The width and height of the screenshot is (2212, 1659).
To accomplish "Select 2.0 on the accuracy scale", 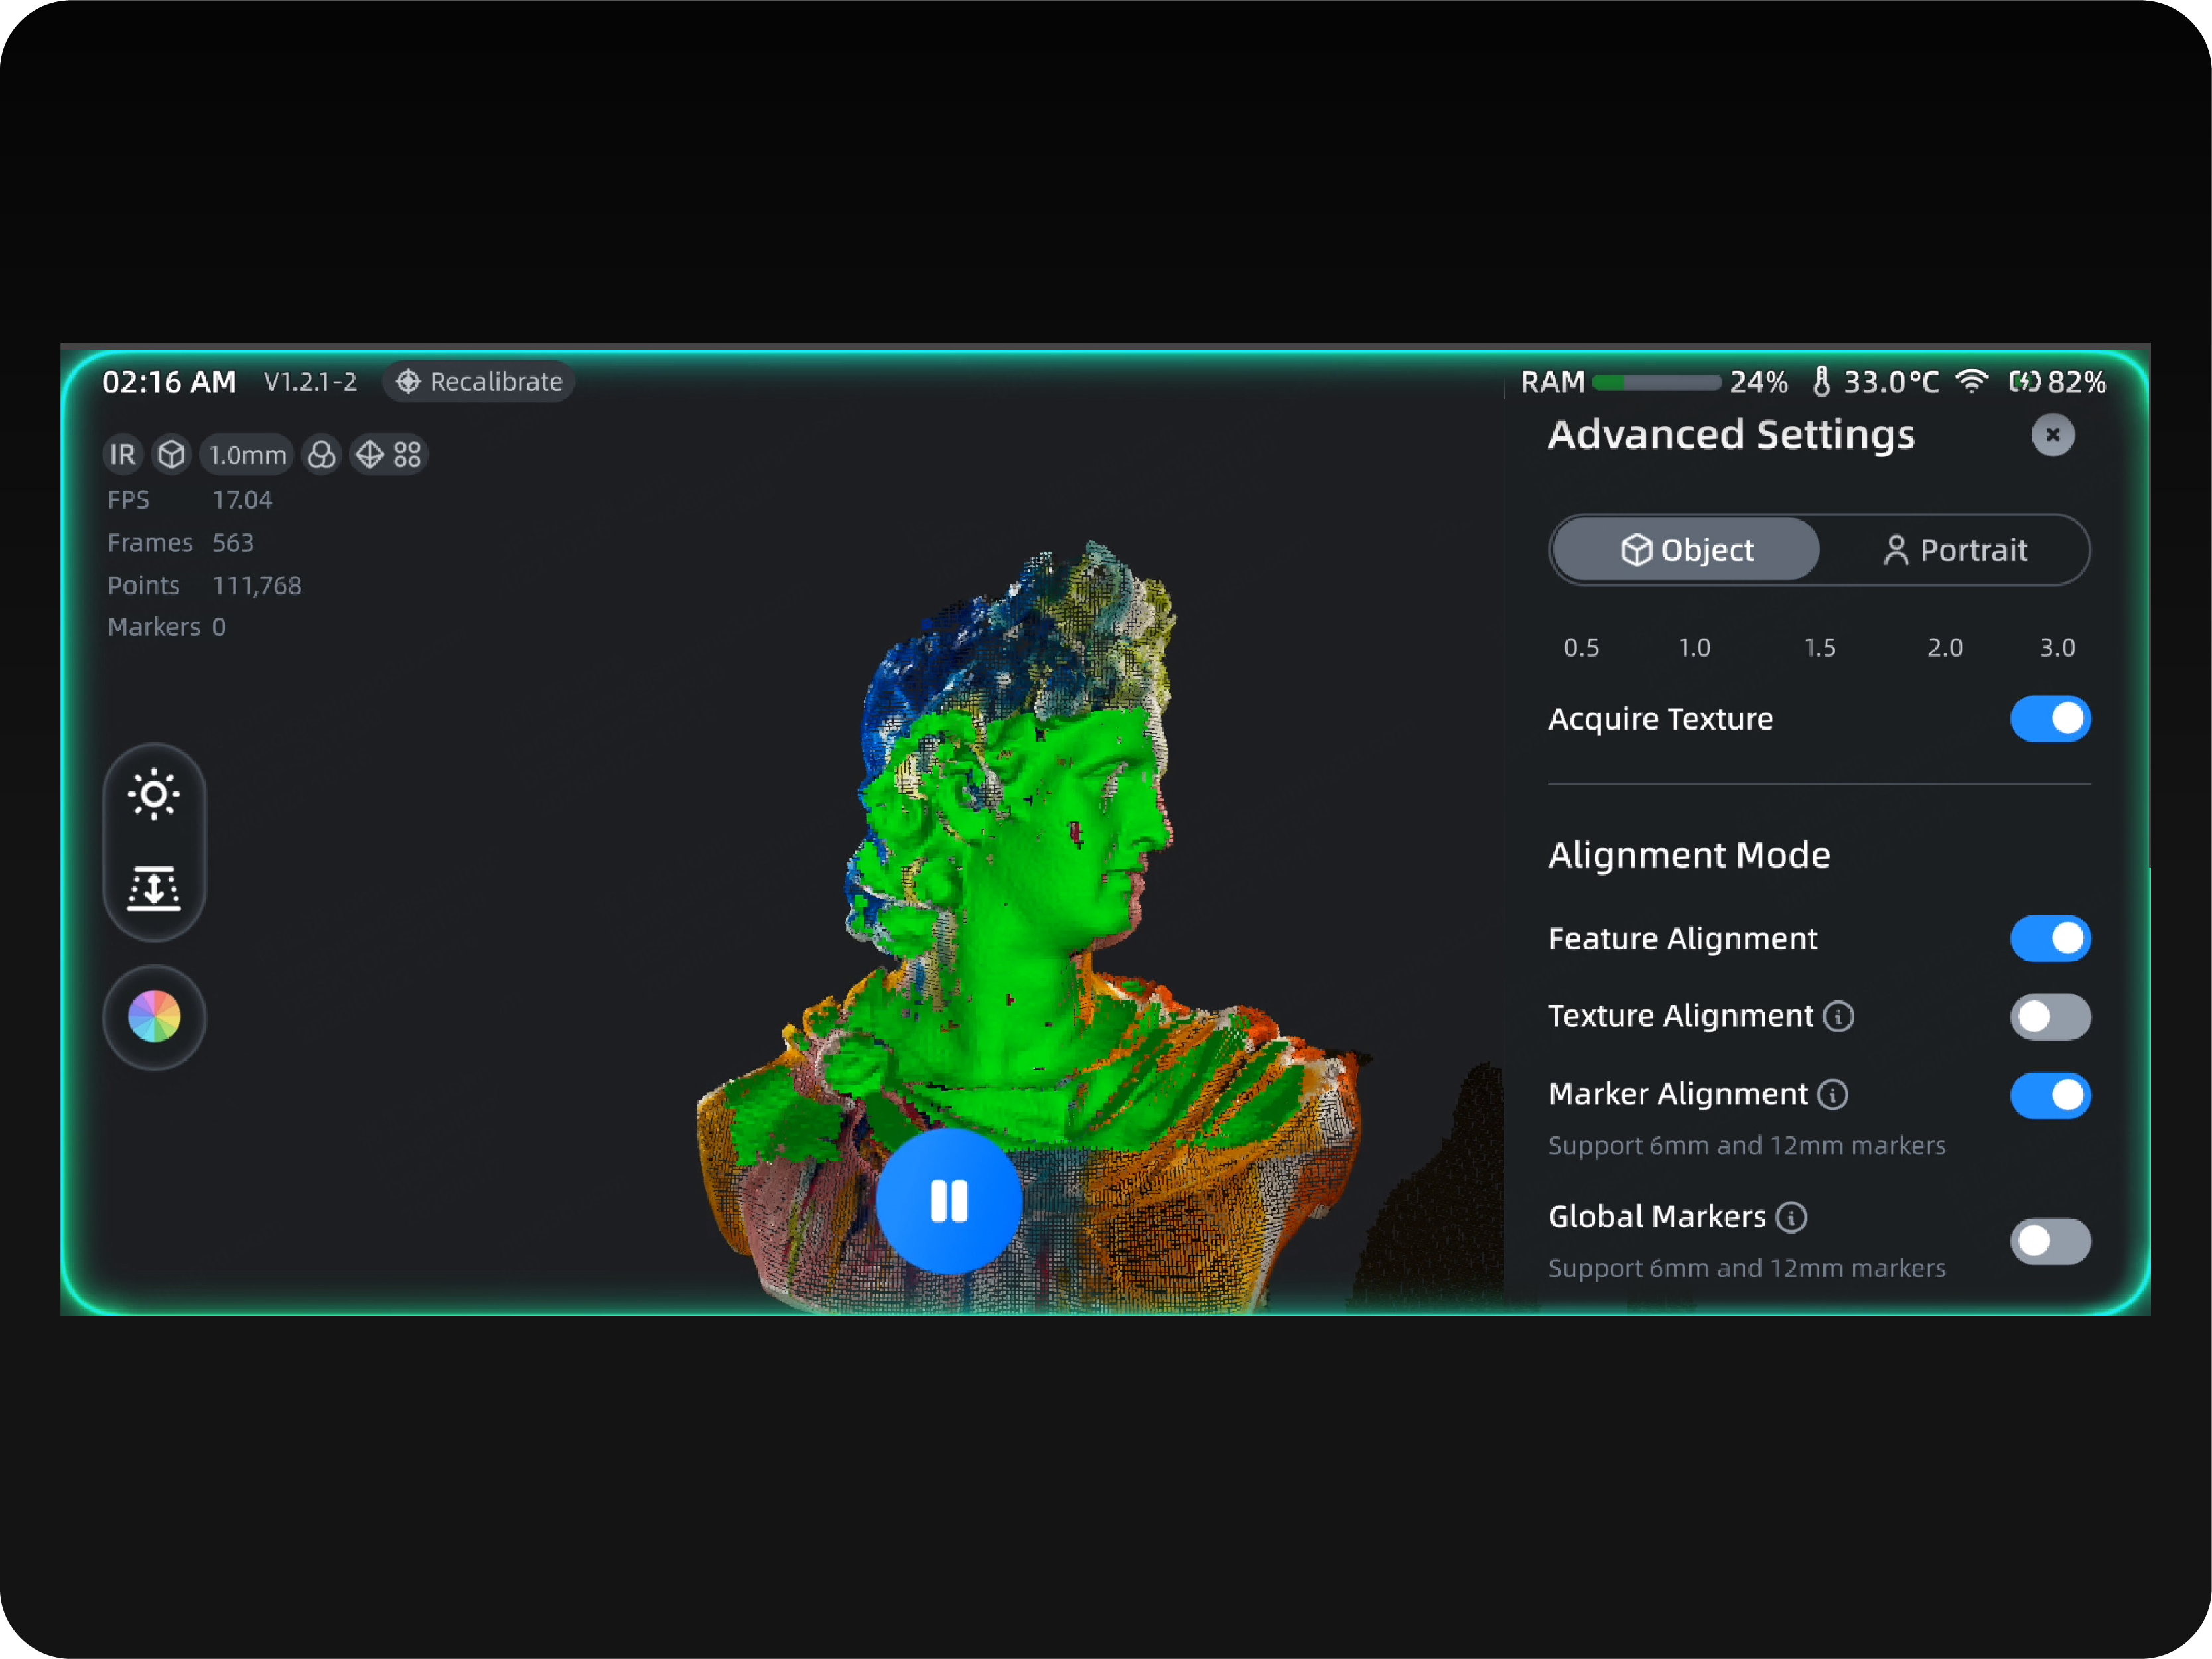I will tap(1944, 648).
